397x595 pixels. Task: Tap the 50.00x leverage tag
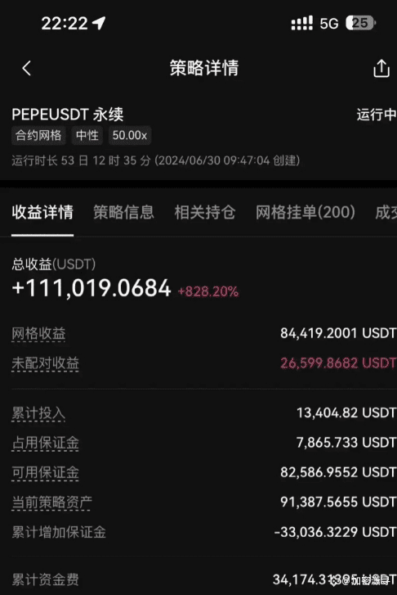pyautogui.click(x=130, y=136)
